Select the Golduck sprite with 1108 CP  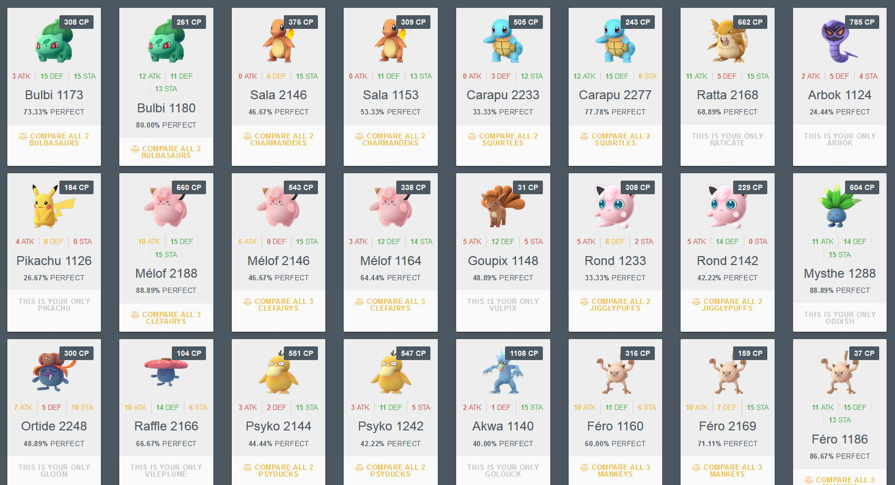tap(502, 372)
